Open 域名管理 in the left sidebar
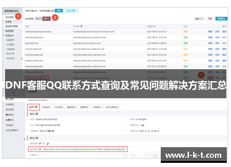 click(9, 17)
